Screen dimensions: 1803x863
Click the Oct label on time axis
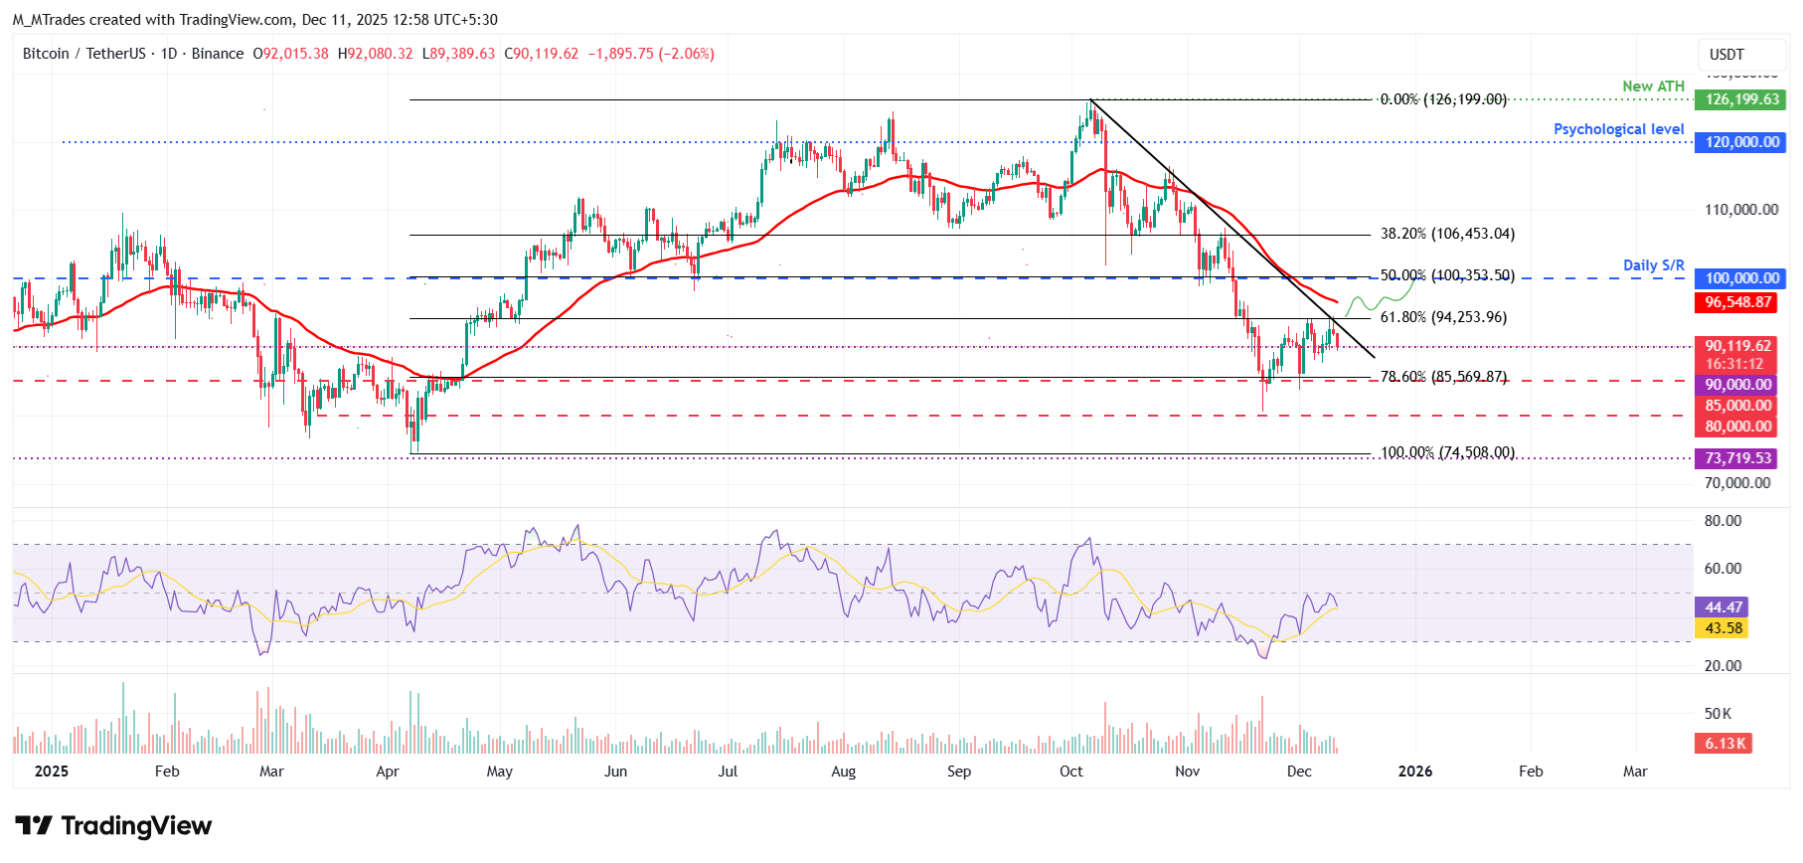(1070, 772)
